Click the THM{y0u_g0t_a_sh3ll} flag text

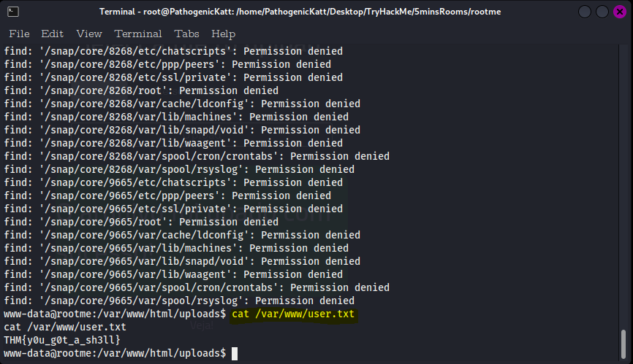click(61, 340)
